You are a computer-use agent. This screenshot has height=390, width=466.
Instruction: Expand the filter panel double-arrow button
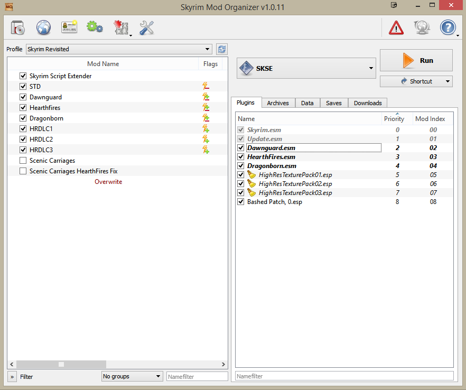coord(12,377)
